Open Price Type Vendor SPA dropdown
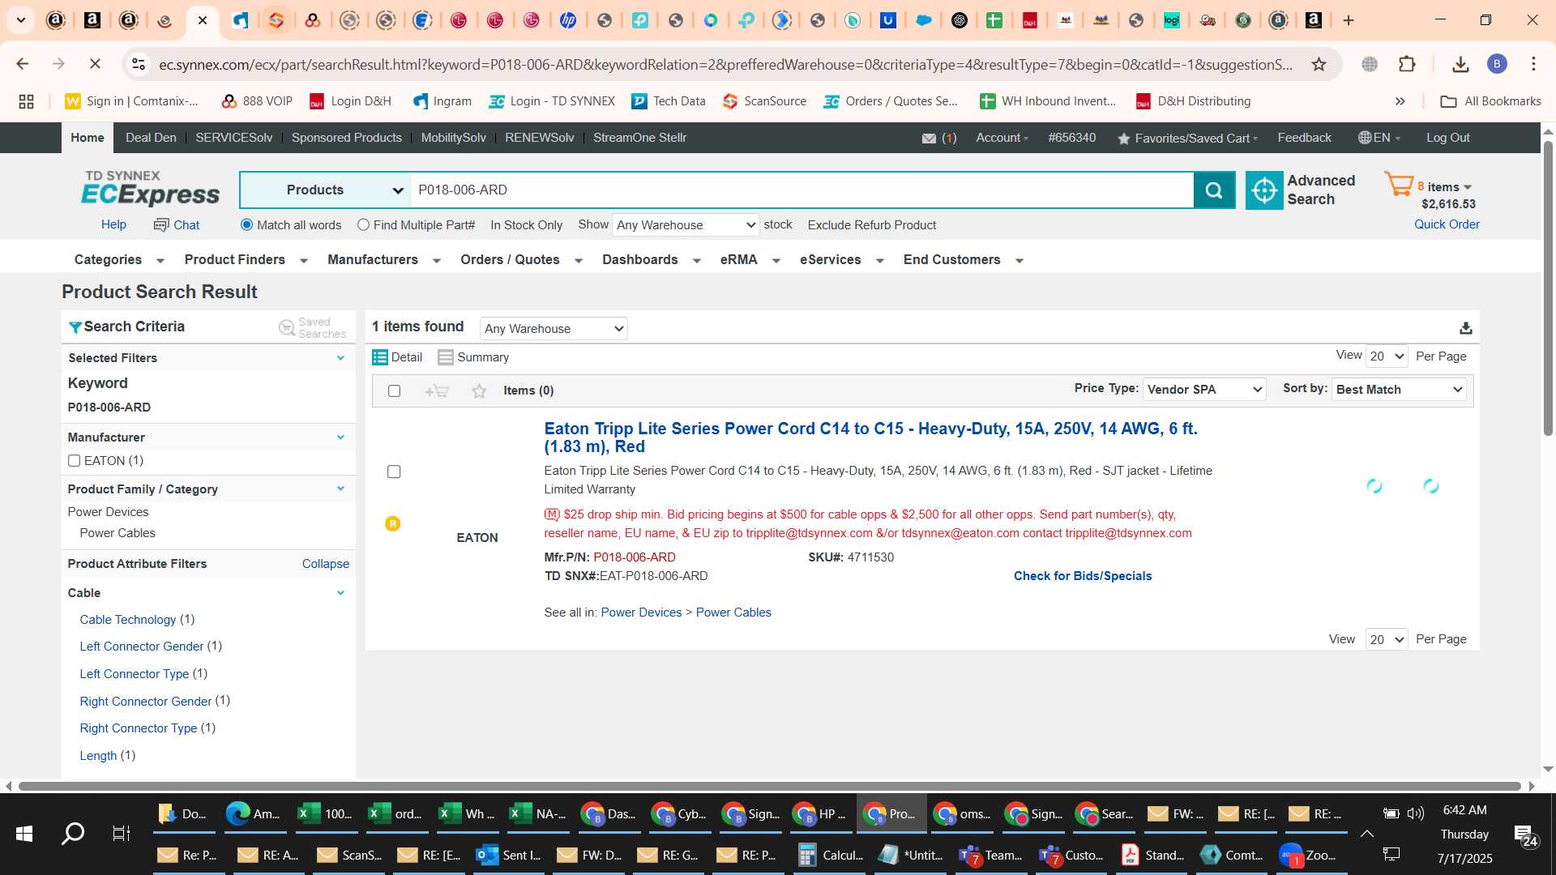The height and width of the screenshot is (875, 1556). click(1203, 390)
